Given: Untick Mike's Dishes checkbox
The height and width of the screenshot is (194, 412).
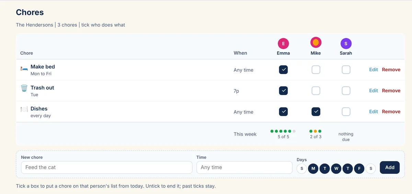Looking at the screenshot, I should click(316, 112).
